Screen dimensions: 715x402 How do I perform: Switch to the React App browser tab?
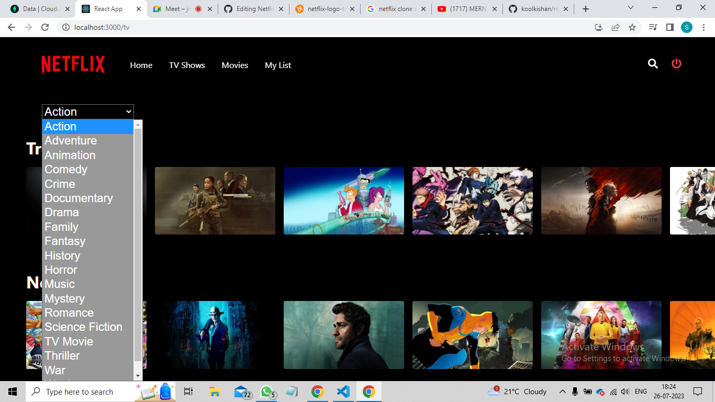(108, 8)
